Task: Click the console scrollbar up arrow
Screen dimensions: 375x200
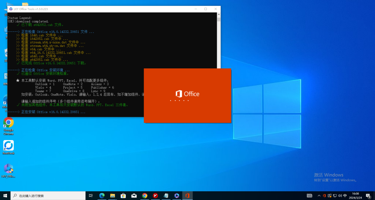Action: pos(219,14)
